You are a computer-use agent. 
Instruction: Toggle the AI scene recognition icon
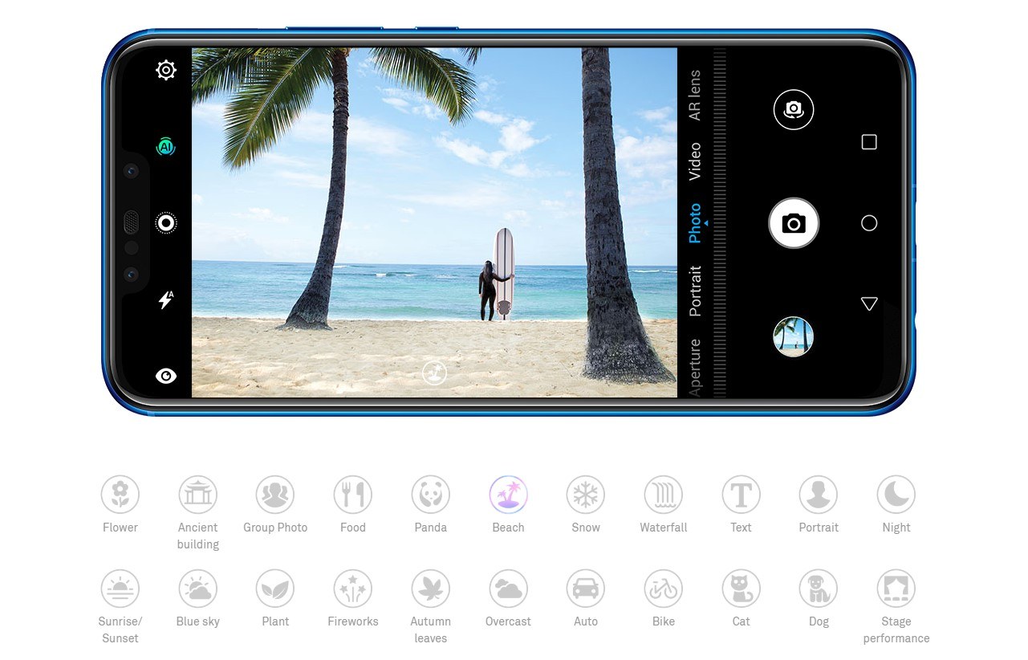165,147
